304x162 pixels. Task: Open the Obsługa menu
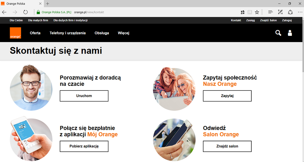pos(102,33)
